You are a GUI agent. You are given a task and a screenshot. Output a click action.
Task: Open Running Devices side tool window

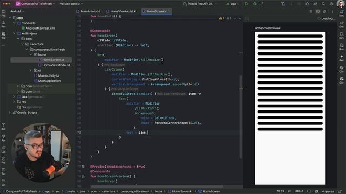click(x=341, y=47)
